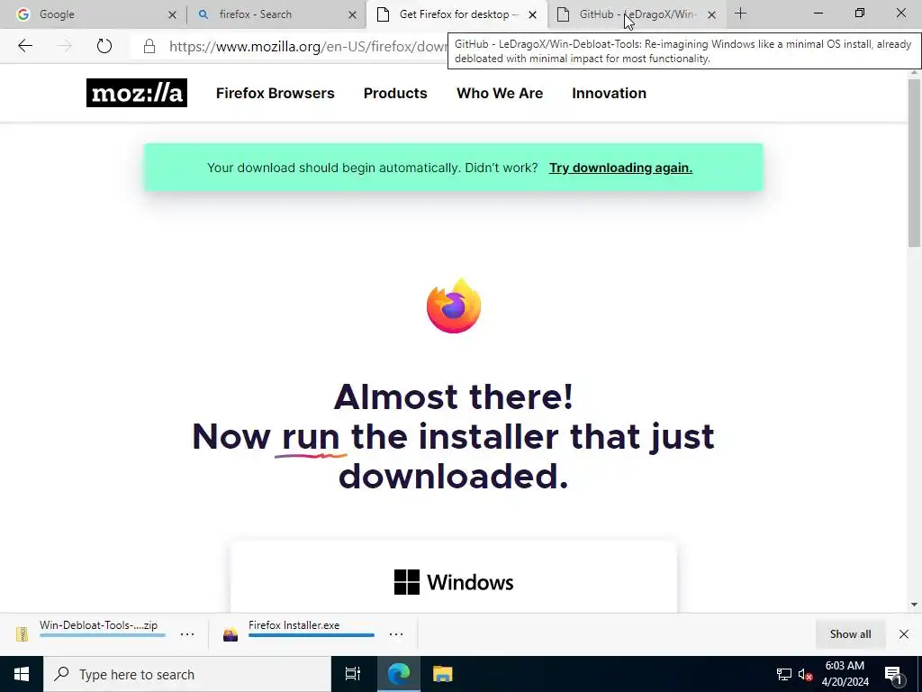The image size is (922, 692).
Task: Open the Innovation menu
Action: (610, 93)
